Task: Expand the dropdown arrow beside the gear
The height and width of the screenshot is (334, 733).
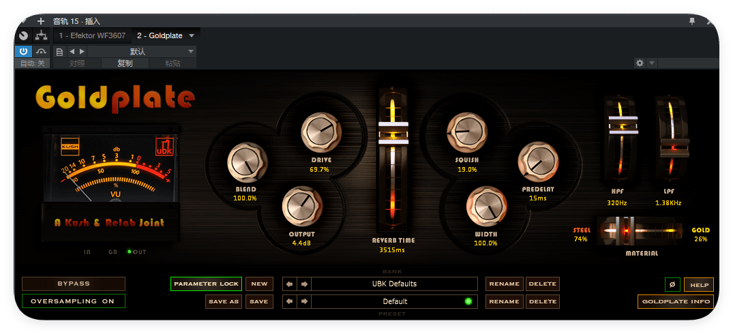Action: click(652, 63)
